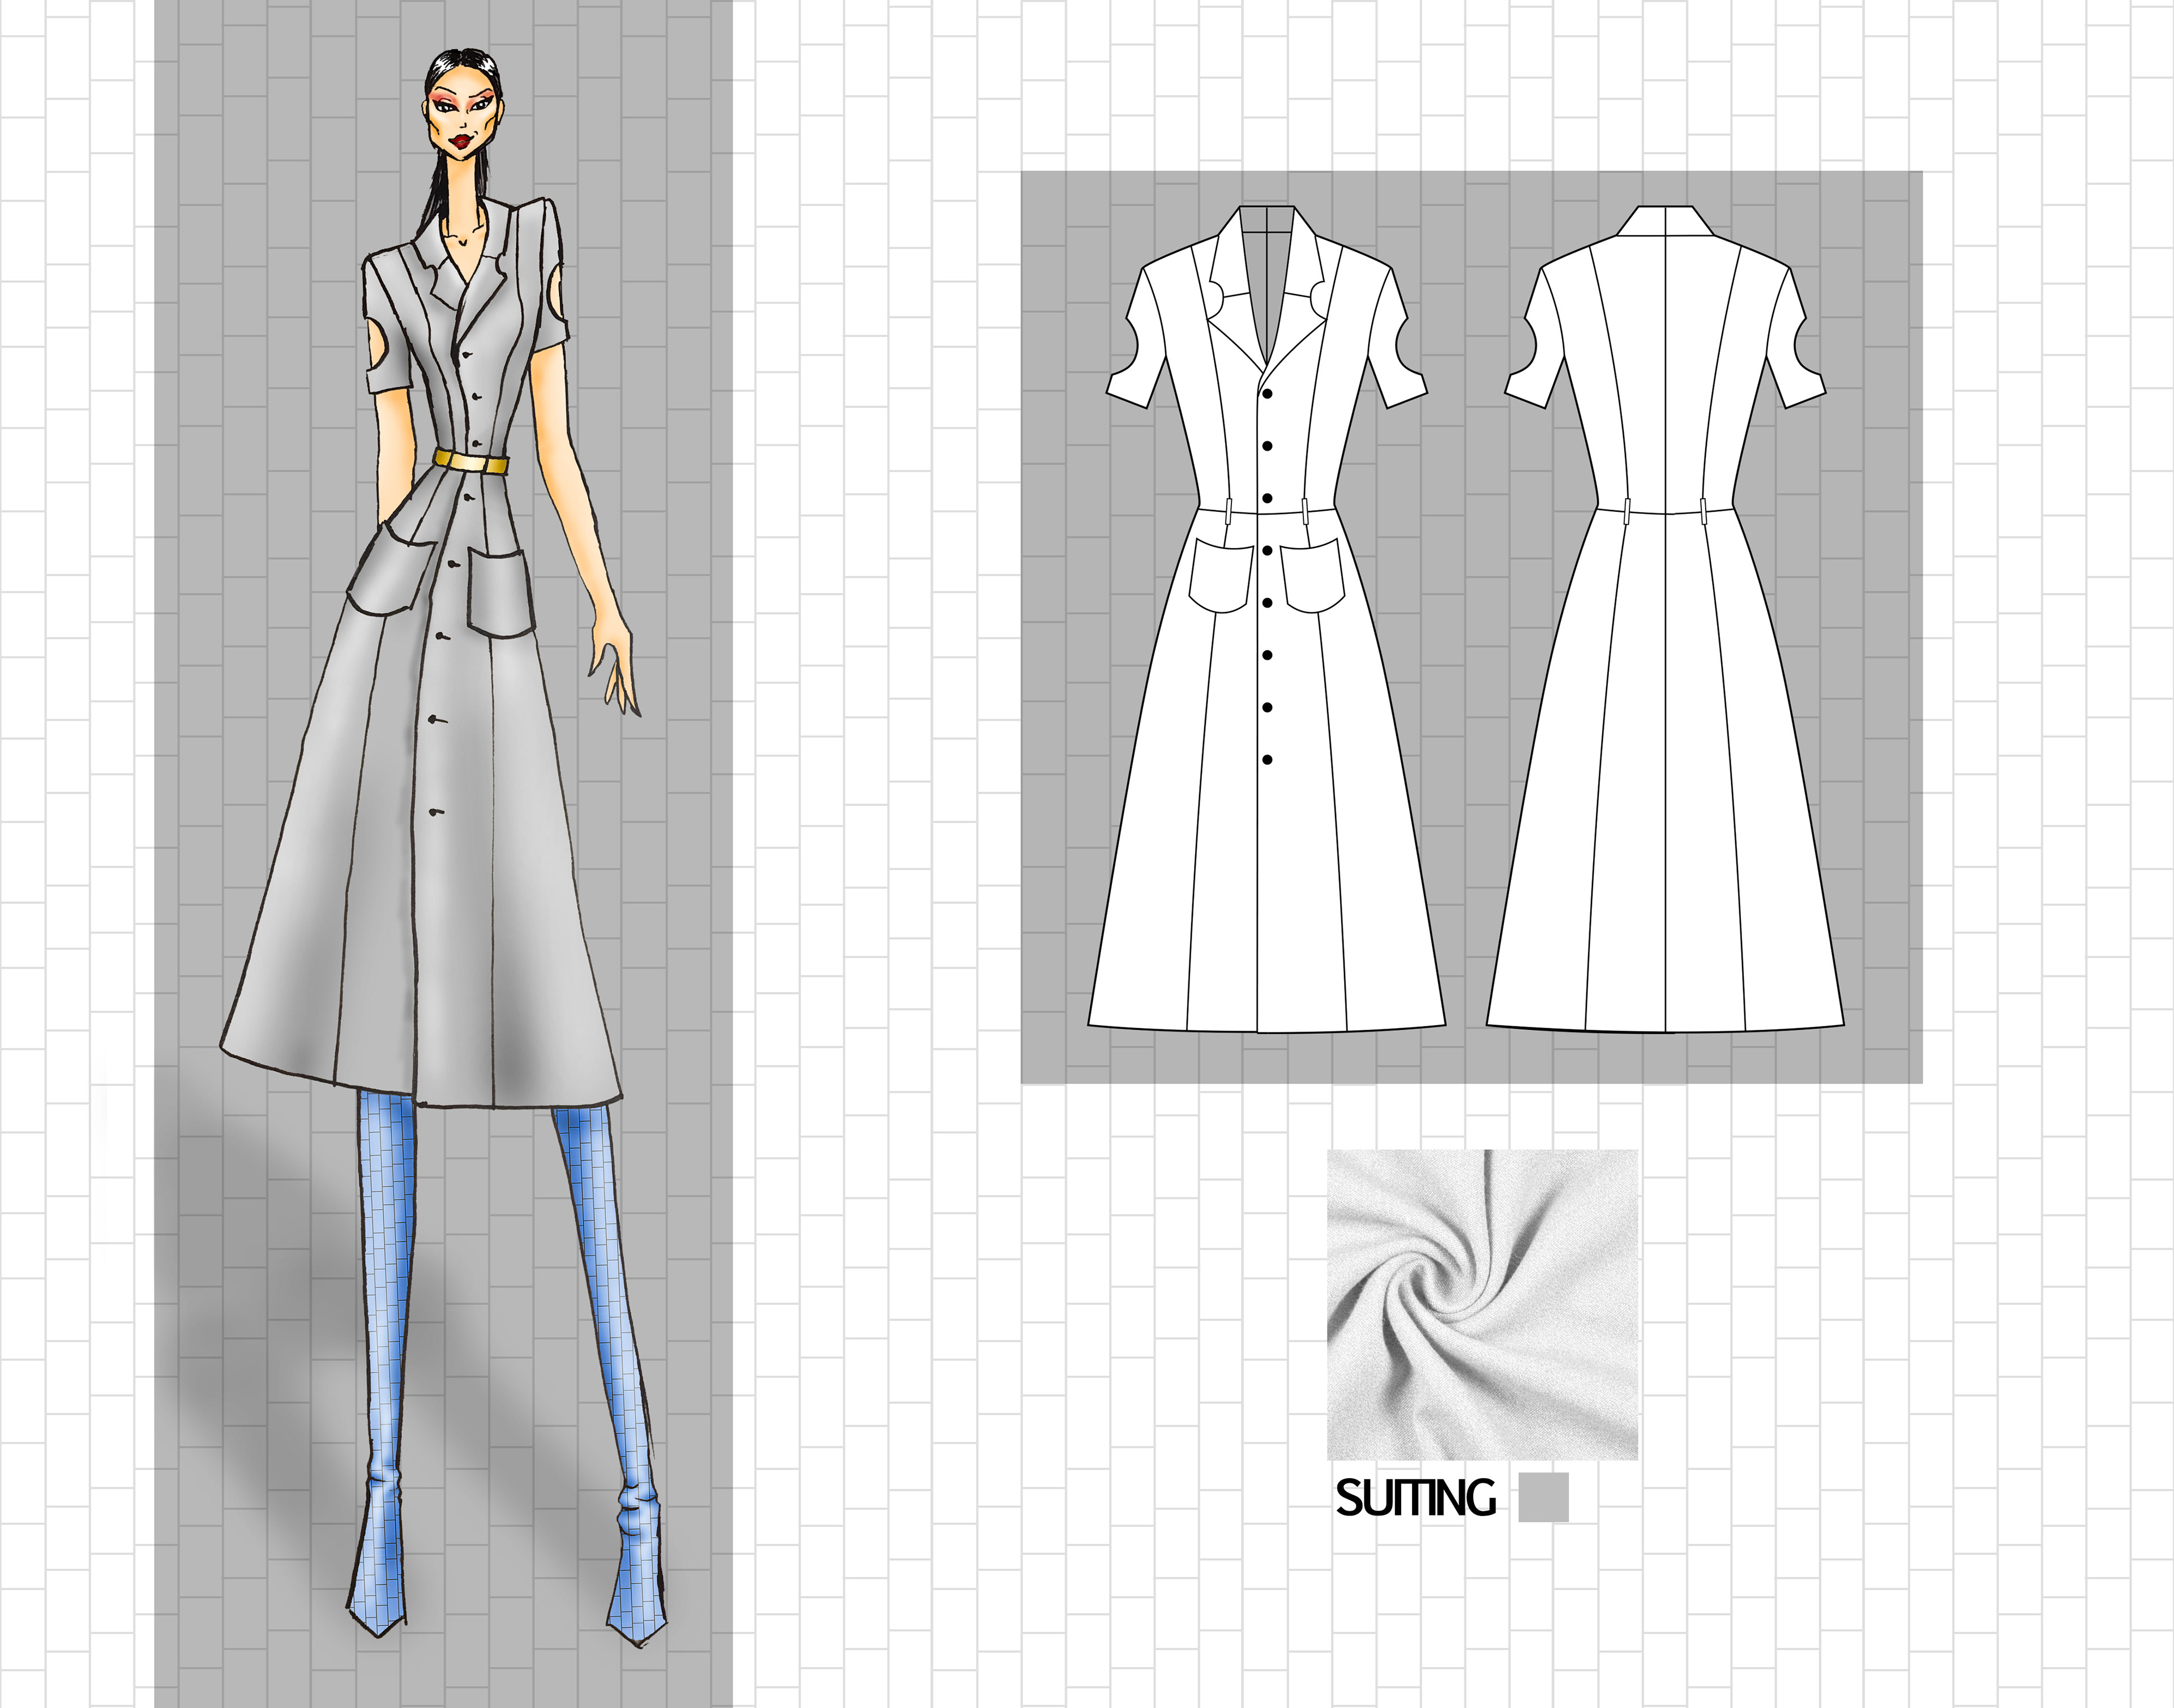Click the bottom button on front flat sketch
Image resolution: width=2174 pixels, height=1708 pixels.
tap(1267, 760)
